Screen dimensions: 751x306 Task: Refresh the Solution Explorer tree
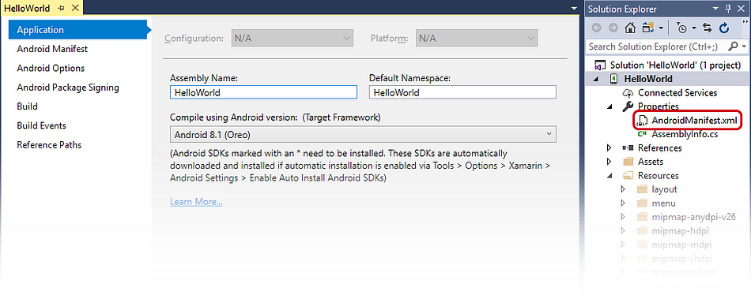(724, 28)
